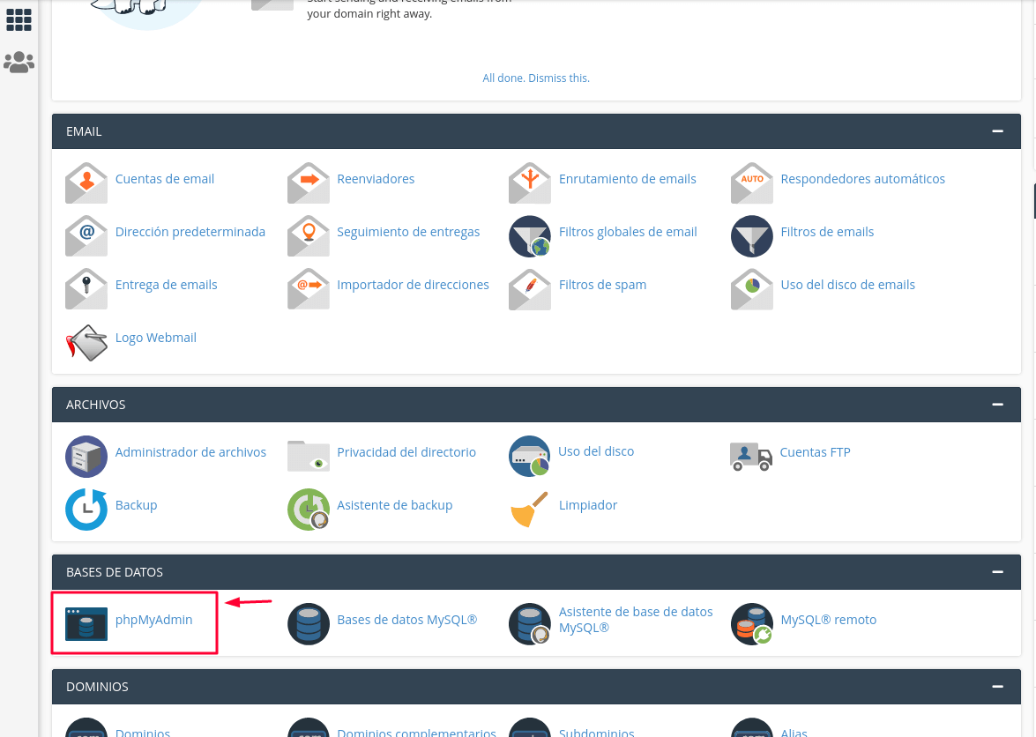Collapse the ARCHIVOS section
Viewport: 1036px width, 737px height.
[997, 404]
